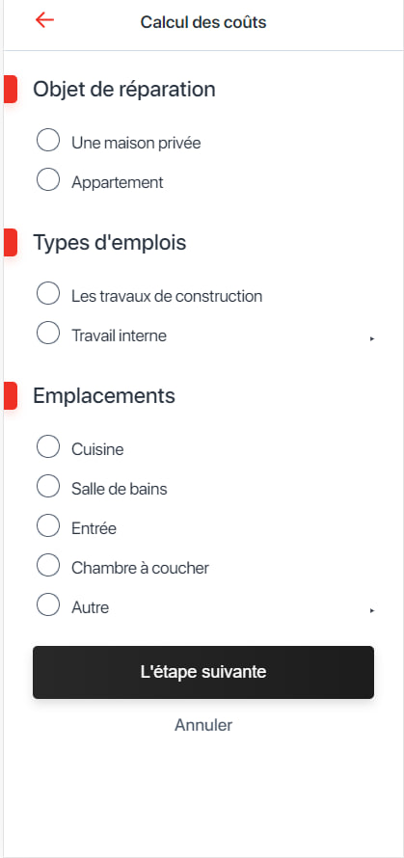The height and width of the screenshot is (858, 404).
Task: Click the L'étape suivante button
Action: point(203,672)
